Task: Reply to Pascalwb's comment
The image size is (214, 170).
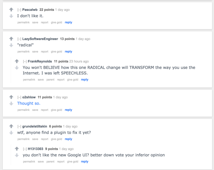Action: coord(68,22)
